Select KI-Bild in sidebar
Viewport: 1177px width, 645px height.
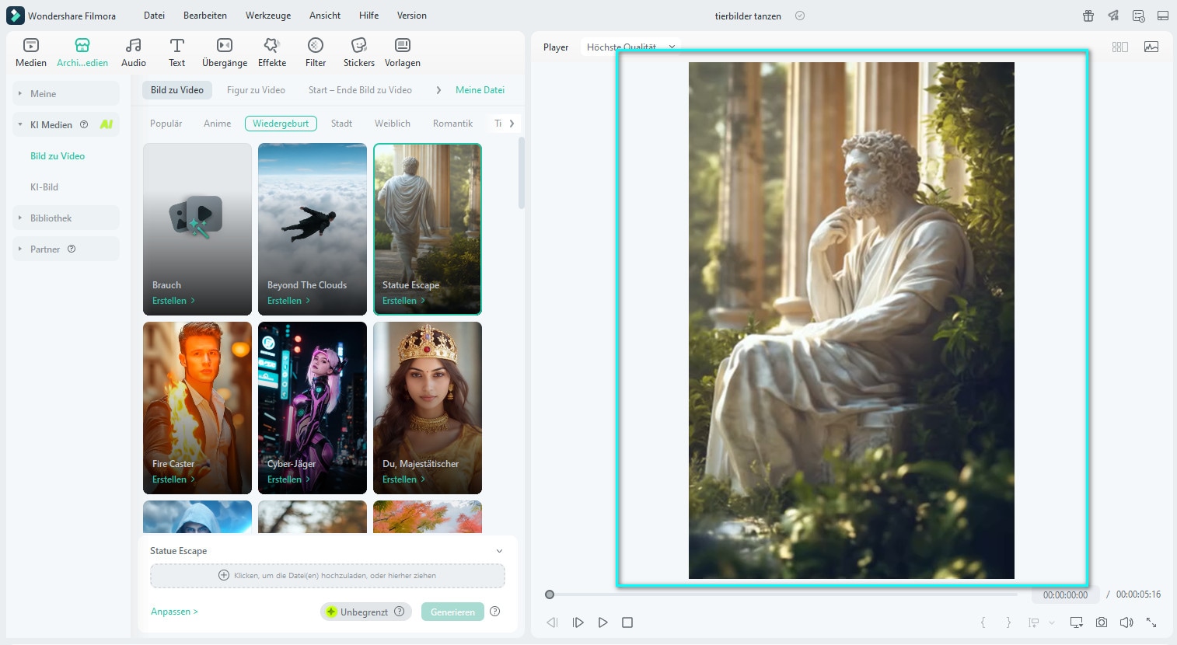44,187
